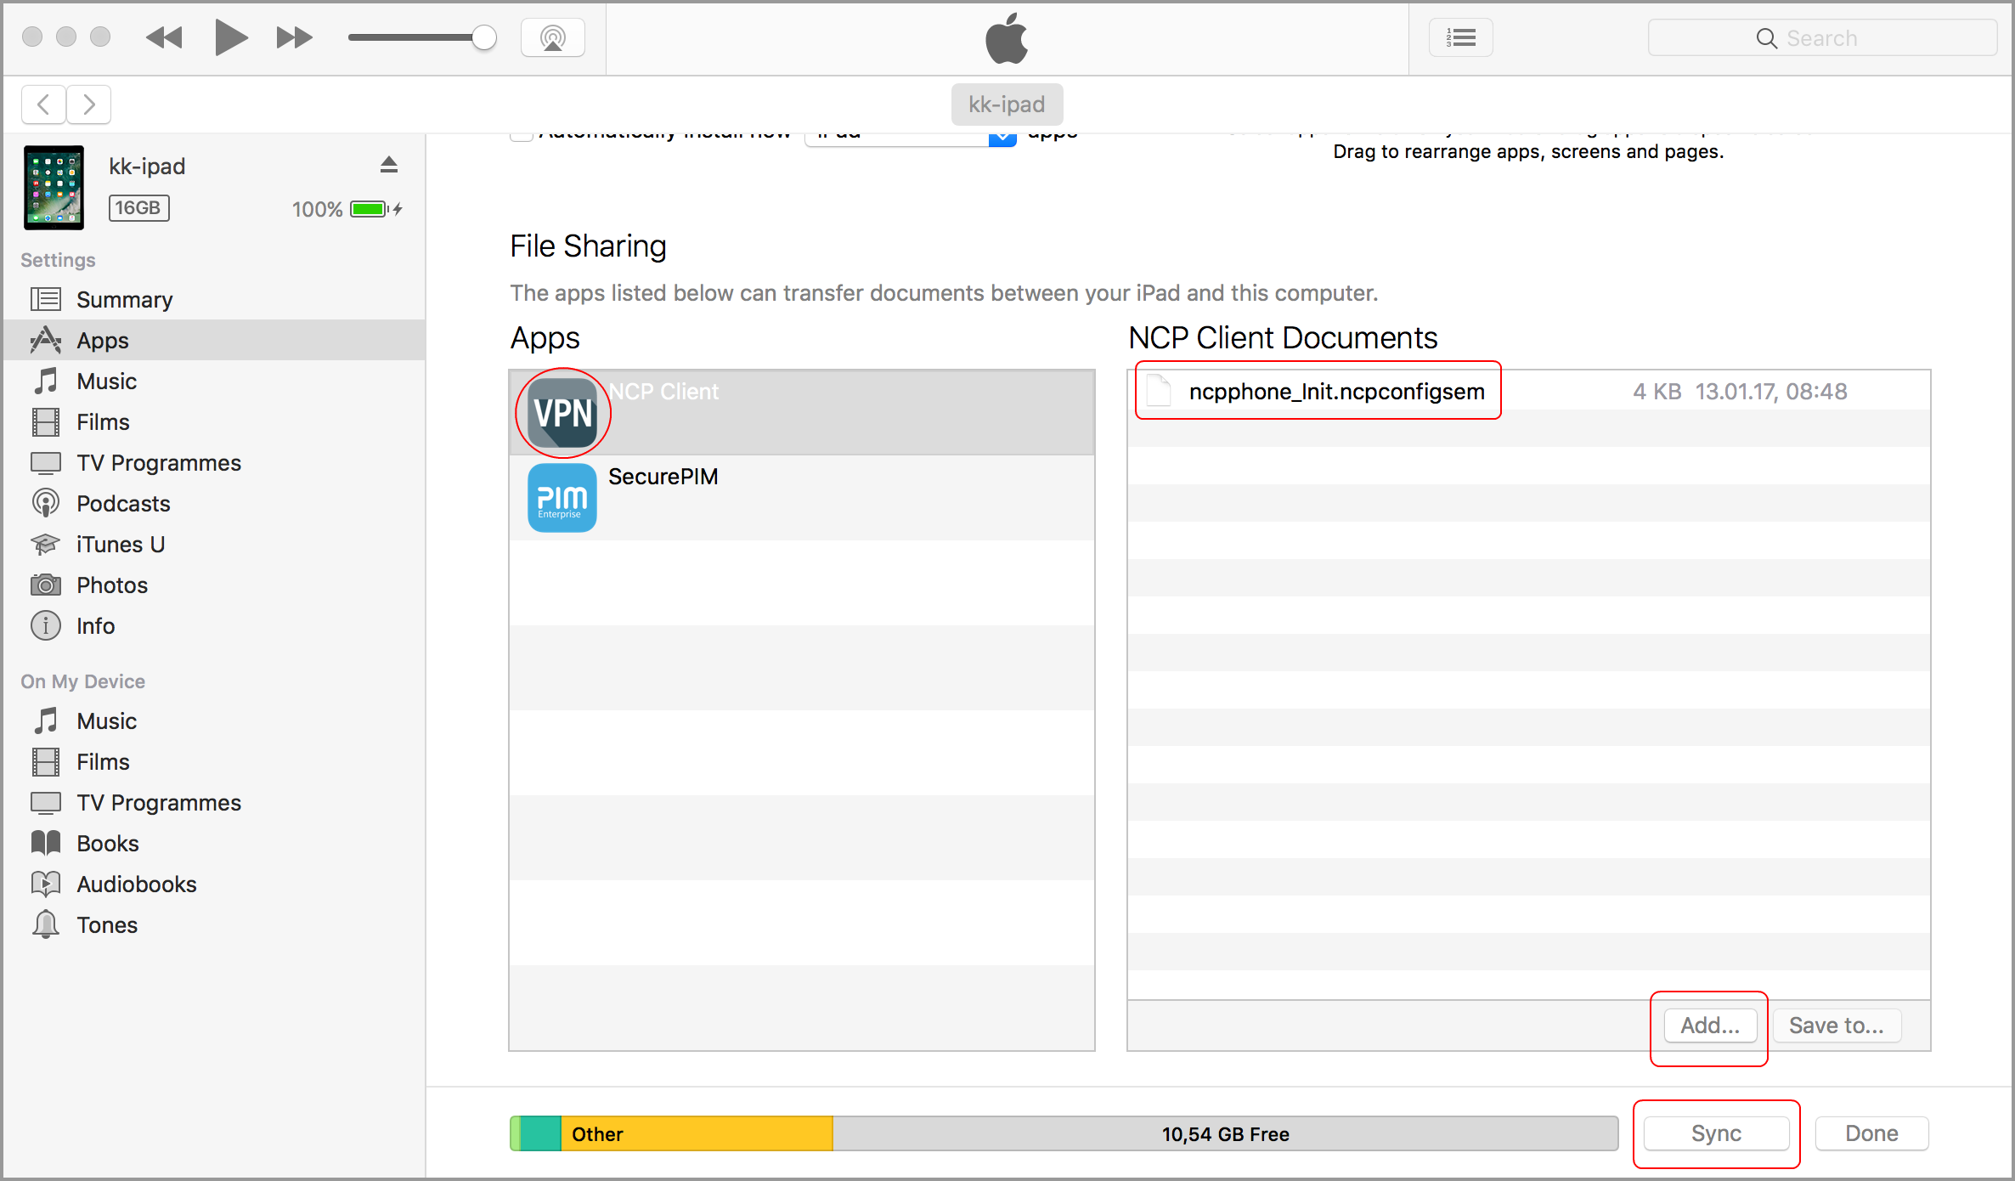Image resolution: width=2015 pixels, height=1181 pixels.
Task: Click the 16GB capacity badge
Action: 138,208
